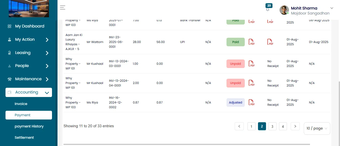Image resolution: width=340 pixels, height=146 pixels.
Task: Select page 2 in the pagination
Action: [262, 126]
